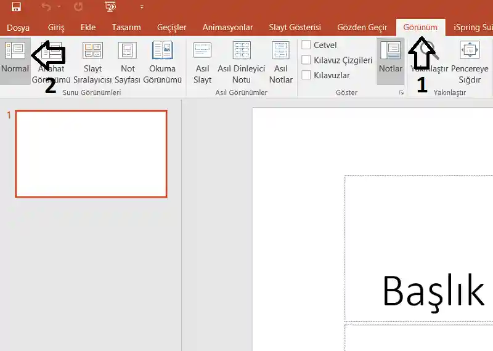This screenshot has width=493, height=351.
Task: Go to the Animasyonlar tab
Action: (x=227, y=27)
